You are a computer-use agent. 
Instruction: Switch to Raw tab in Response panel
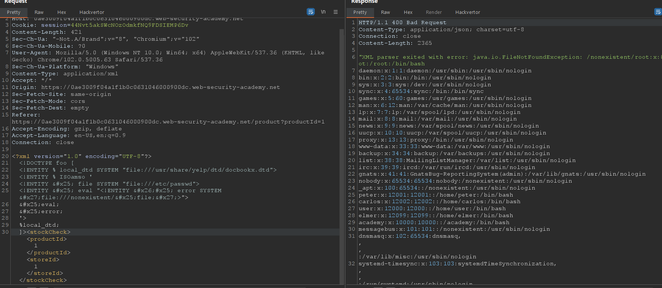(x=386, y=12)
